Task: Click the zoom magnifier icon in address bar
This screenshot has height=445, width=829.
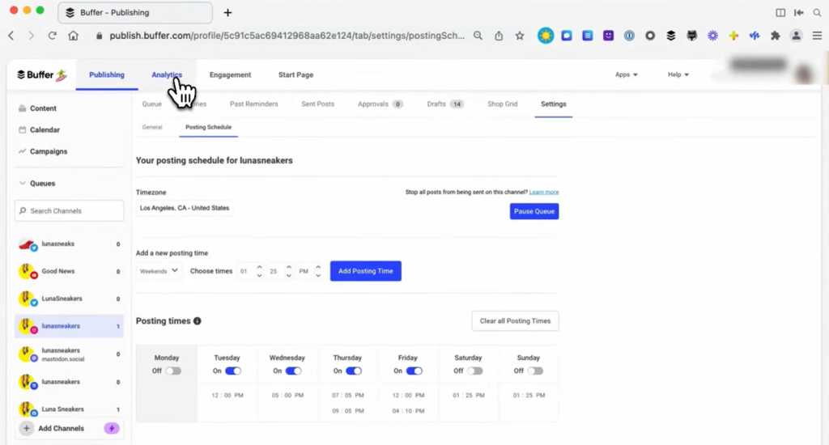Action: [478, 36]
